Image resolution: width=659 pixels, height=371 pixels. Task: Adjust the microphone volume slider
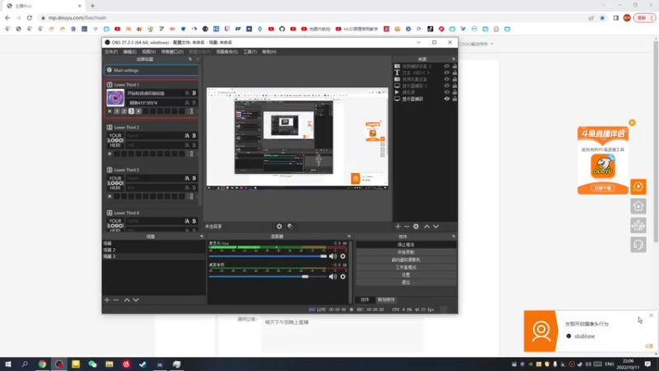[268, 256]
